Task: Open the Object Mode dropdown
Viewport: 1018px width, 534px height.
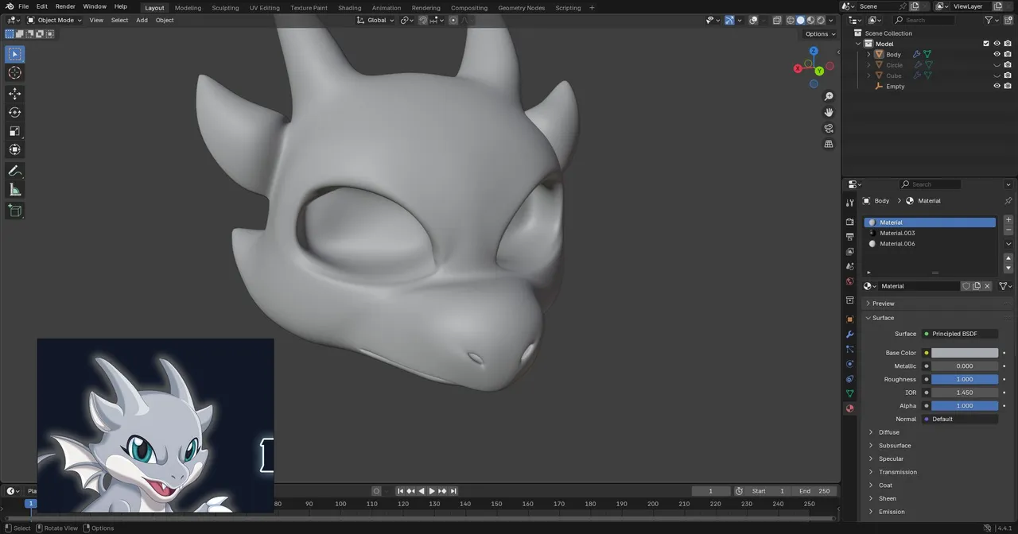Action: [x=53, y=20]
